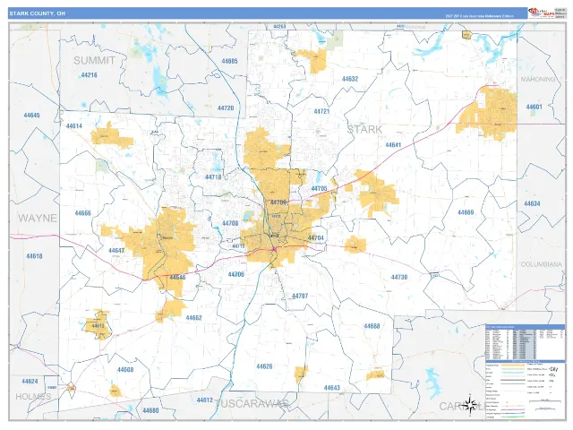The height and width of the screenshot is (430, 573).
Task: Click ZIP code label 44705
Action: pos(319,189)
